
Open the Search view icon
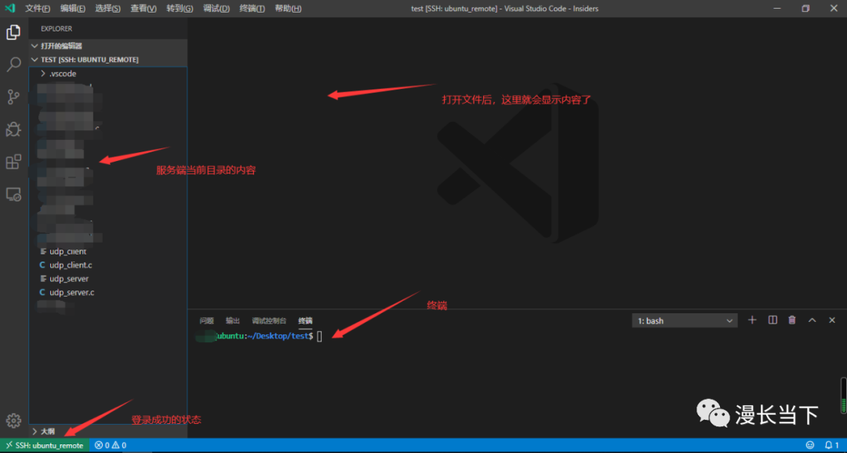tap(13, 64)
